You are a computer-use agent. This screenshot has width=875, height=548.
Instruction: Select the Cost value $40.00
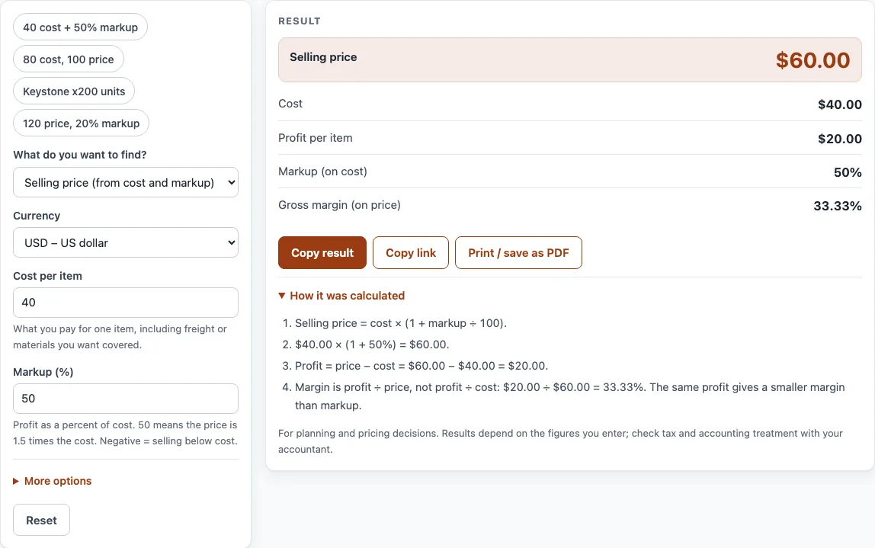[840, 104]
